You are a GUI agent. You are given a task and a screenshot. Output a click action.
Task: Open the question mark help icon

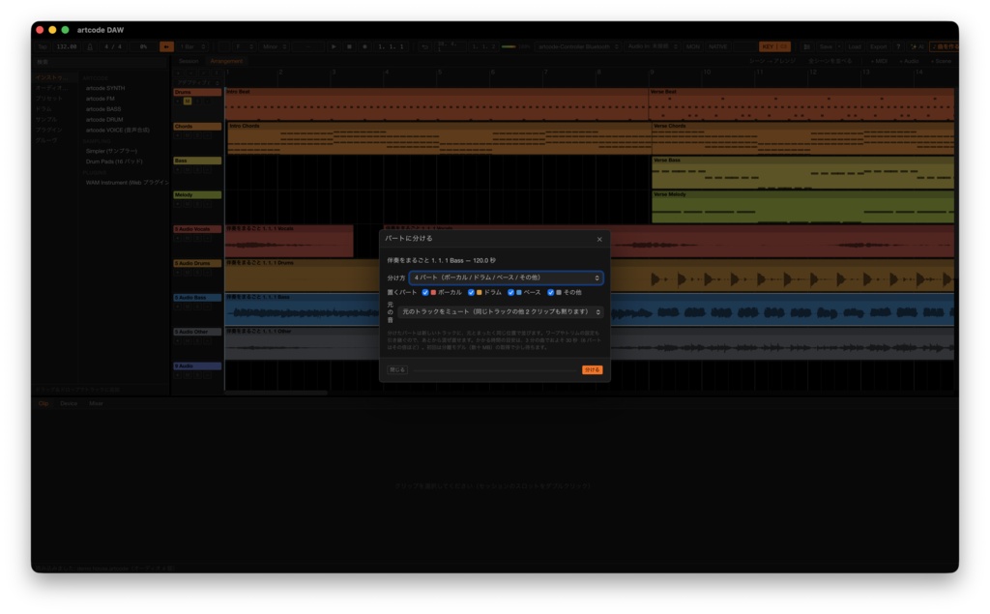coord(898,46)
